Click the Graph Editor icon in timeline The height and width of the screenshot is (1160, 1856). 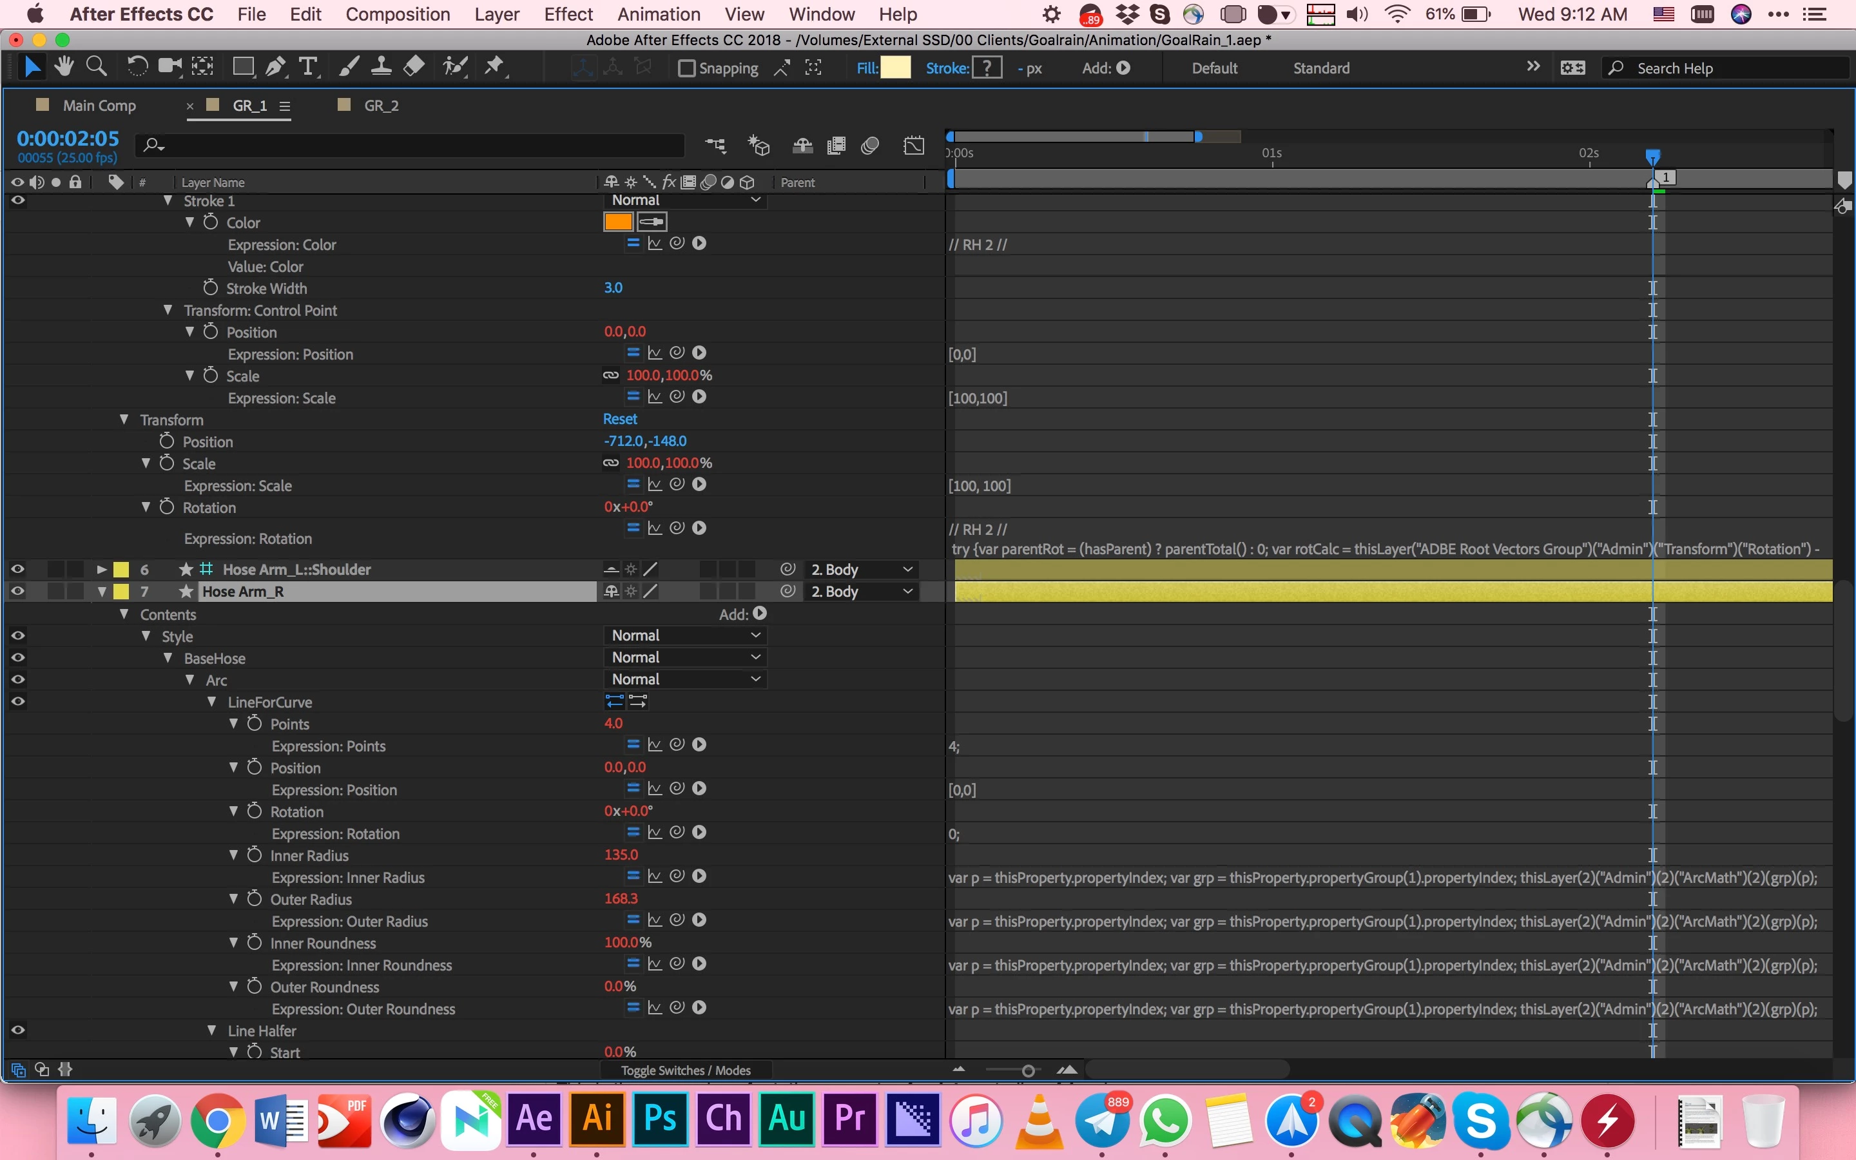tap(913, 146)
